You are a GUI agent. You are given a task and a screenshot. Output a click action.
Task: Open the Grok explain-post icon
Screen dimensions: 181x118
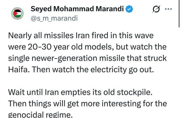[x=156, y=9]
